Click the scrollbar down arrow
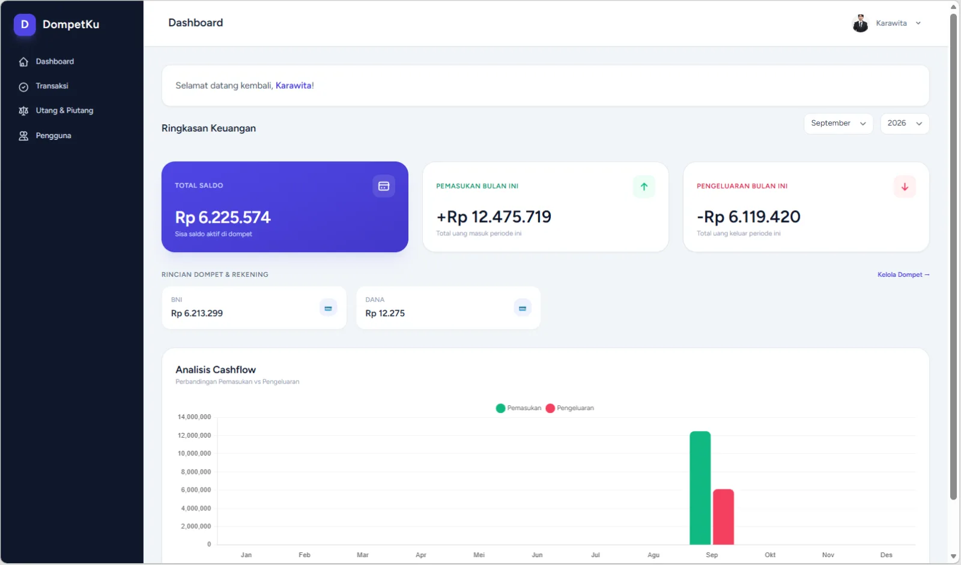Image resolution: width=961 pixels, height=565 pixels. tap(953, 557)
